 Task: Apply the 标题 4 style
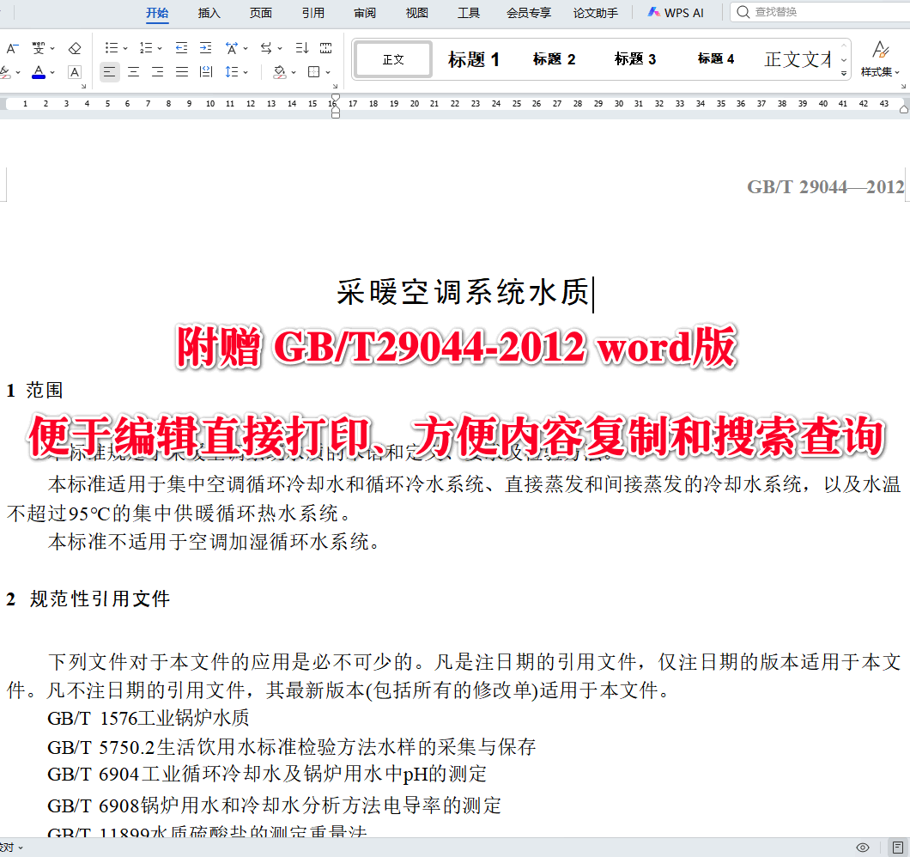point(716,59)
